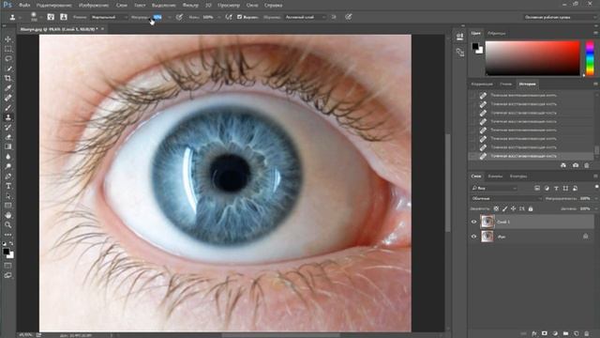600x338 pixels.
Task: Open the Фильтр menu
Action: tap(190, 6)
